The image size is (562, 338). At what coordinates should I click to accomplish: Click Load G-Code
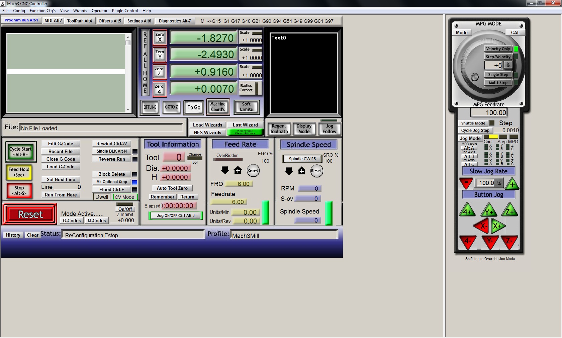click(61, 167)
